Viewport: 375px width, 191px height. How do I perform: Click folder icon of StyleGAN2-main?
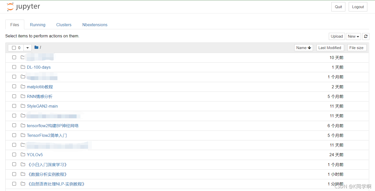point(23,106)
